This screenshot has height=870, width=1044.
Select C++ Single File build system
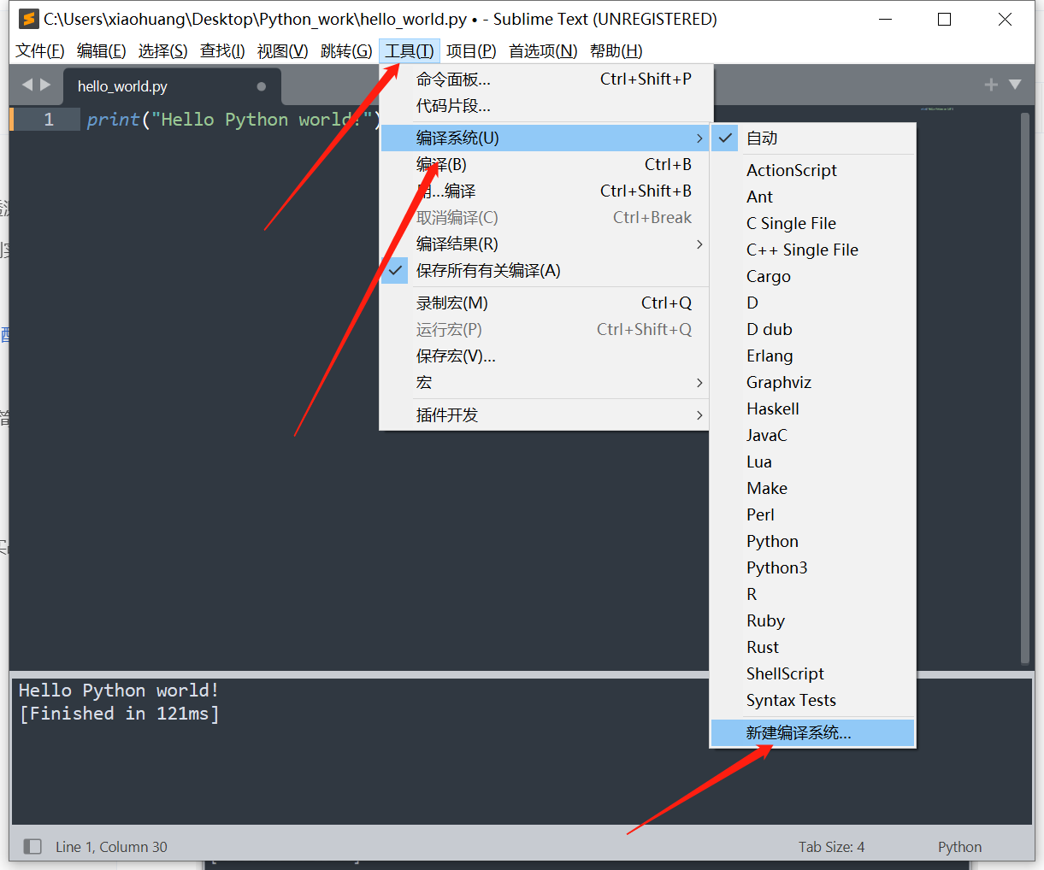813,250
